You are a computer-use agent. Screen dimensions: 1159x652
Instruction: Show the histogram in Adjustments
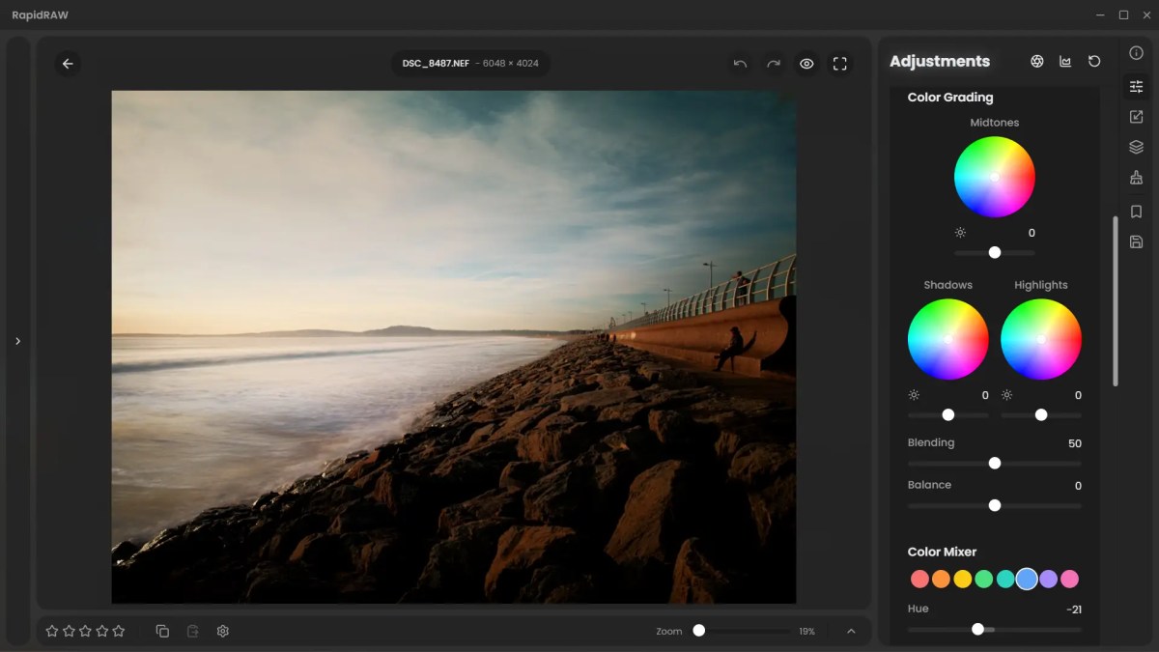coord(1063,61)
